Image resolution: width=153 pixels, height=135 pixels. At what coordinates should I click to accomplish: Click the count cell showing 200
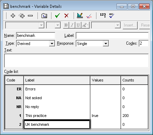[x=134, y=116]
